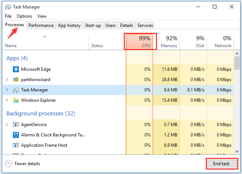Expand the partitionwizard process group
Screen dimensions: 242x174
[7, 80]
